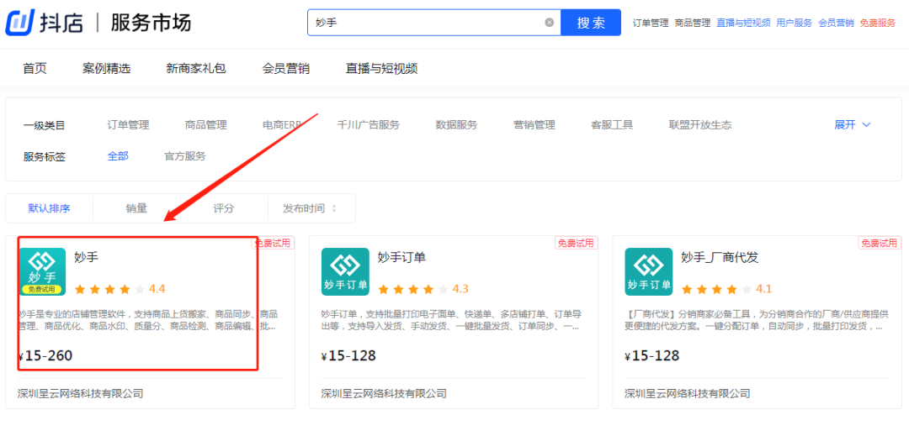The height and width of the screenshot is (436, 909).
Task: Click the ¥15-128 price on 妙手订单
Action: coord(348,355)
